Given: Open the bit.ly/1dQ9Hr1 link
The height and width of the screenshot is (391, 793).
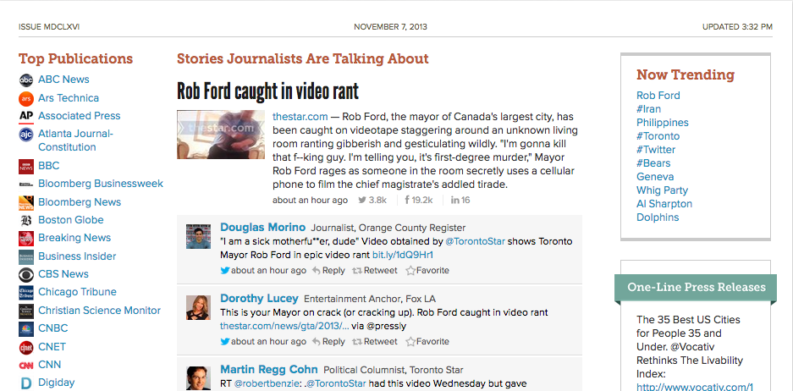Looking at the screenshot, I should point(403,255).
